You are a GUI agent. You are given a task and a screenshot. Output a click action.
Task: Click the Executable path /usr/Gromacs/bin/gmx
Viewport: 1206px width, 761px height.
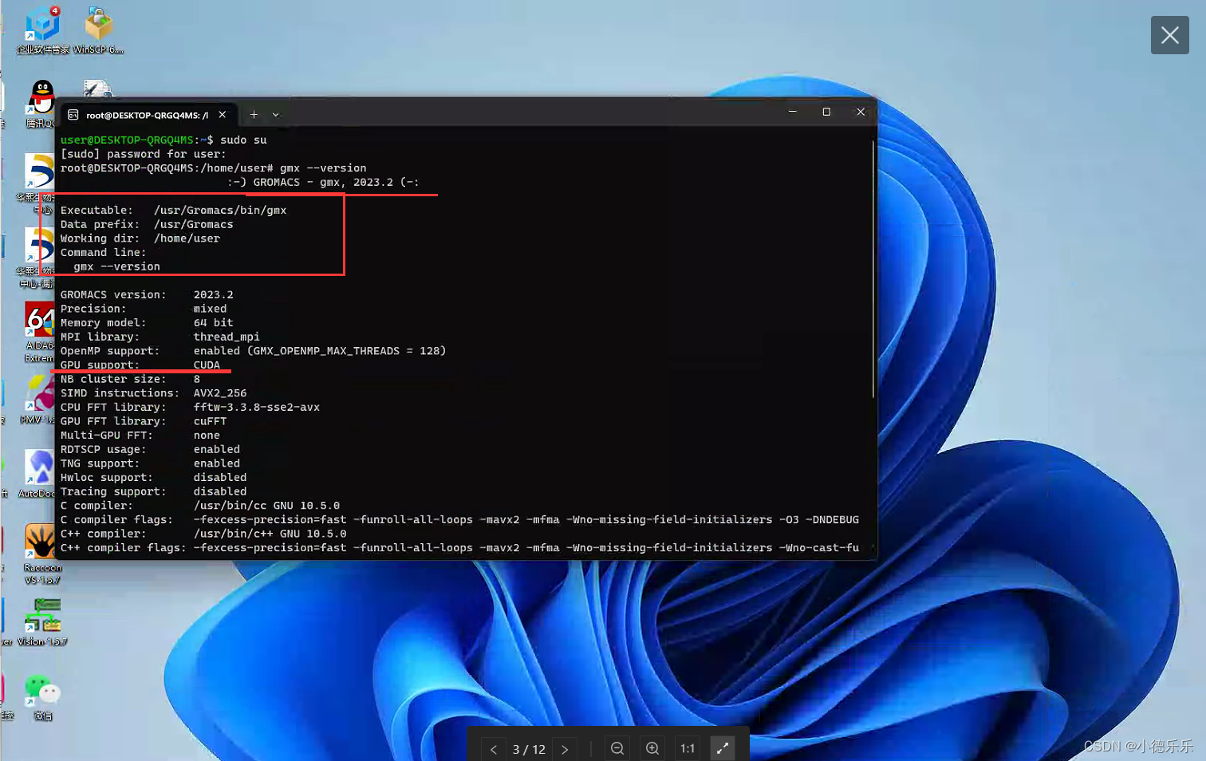[220, 211]
